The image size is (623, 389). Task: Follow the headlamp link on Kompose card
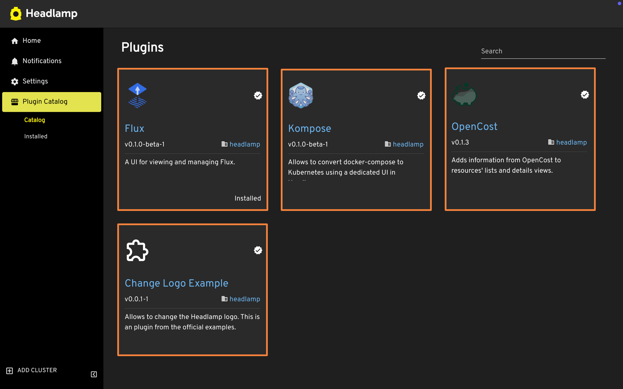coord(408,144)
